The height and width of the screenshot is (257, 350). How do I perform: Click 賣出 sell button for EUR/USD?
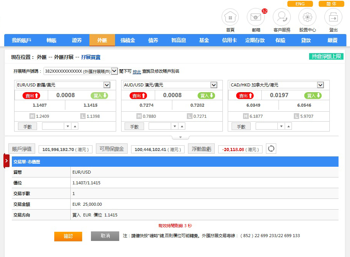point(31,96)
